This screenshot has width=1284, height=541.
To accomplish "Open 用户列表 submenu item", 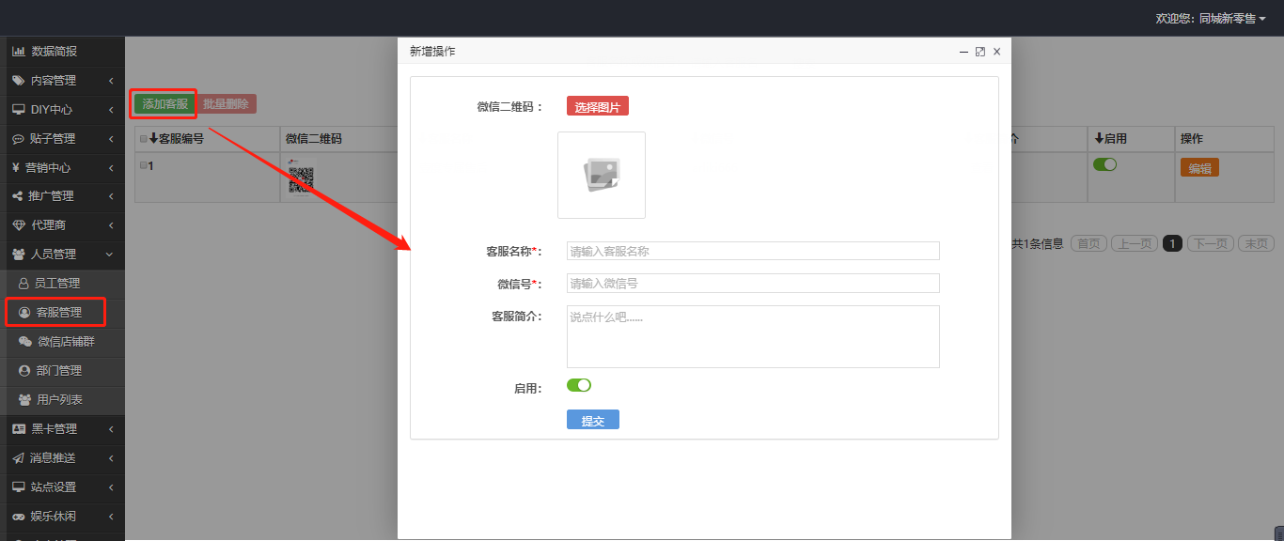I will pos(62,400).
